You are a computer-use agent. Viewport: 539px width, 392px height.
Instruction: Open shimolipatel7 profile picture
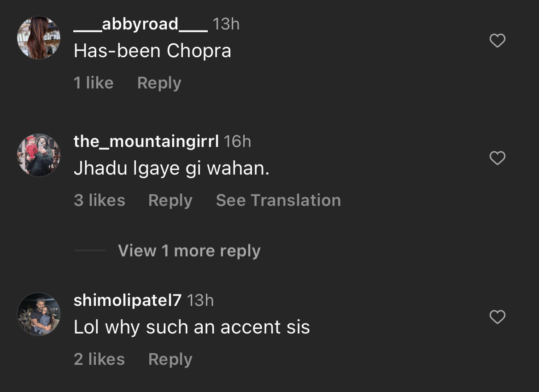pyautogui.click(x=39, y=314)
